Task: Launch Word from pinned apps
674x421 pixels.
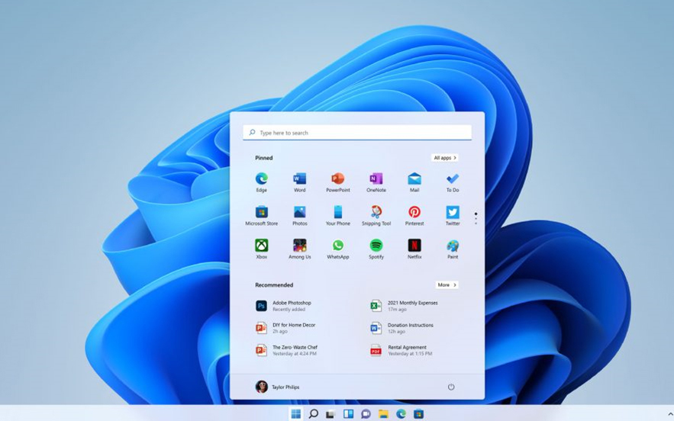Action: [299, 180]
